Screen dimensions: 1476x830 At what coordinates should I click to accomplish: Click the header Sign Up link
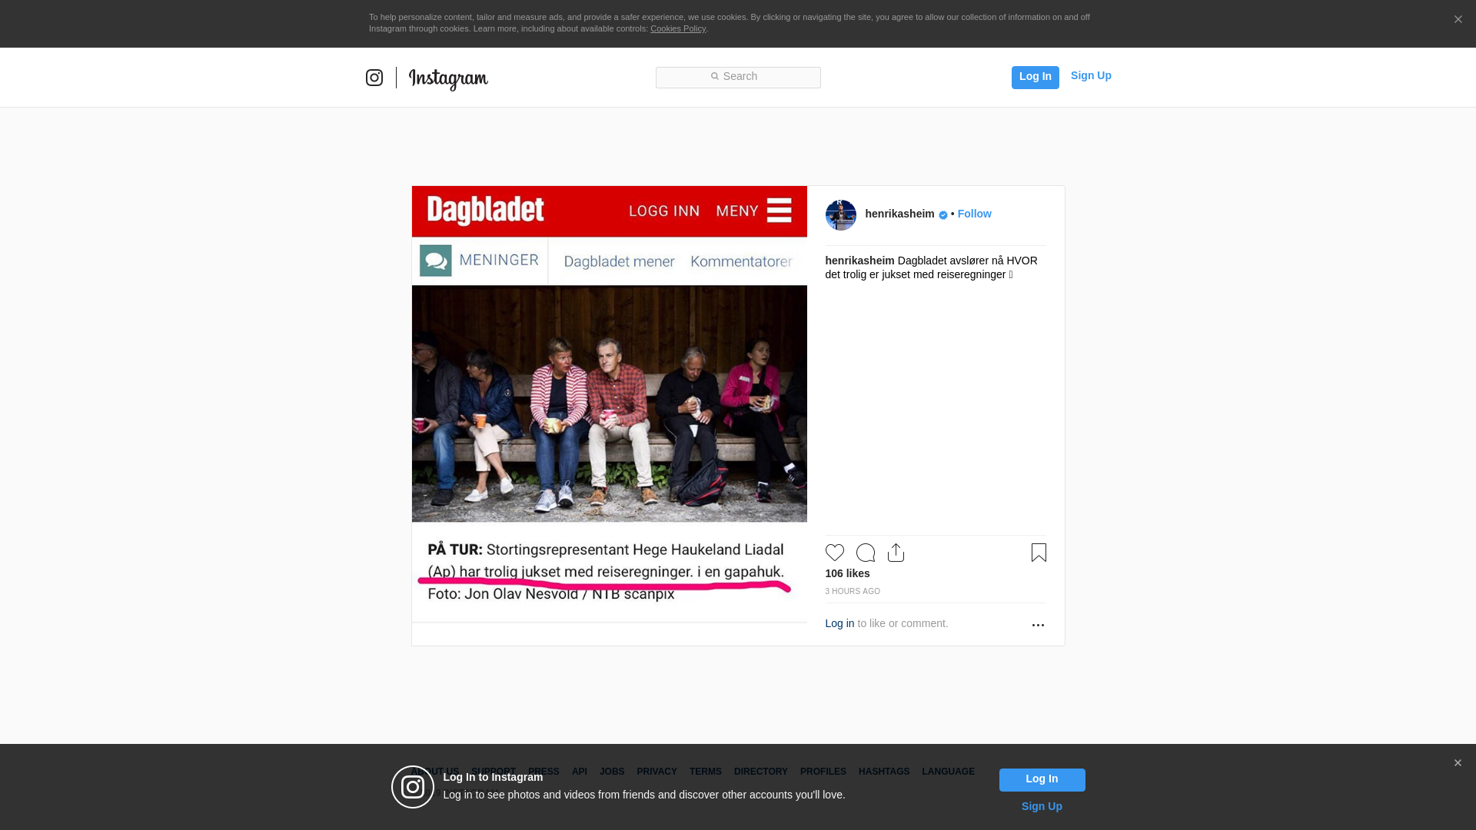pos(1091,75)
